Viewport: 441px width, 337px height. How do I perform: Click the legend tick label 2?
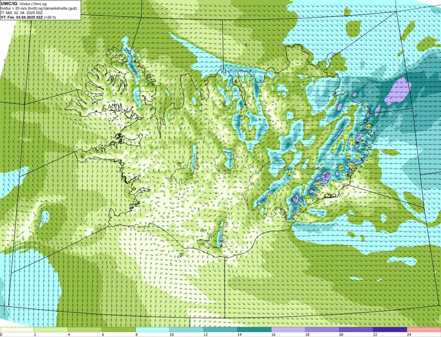point(35,335)
